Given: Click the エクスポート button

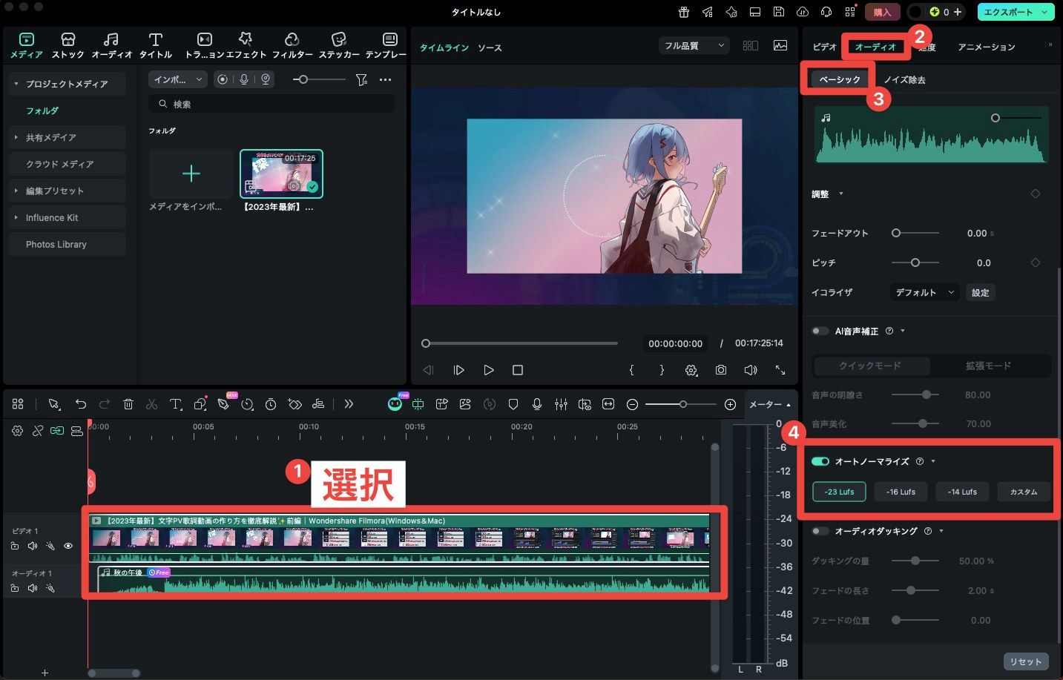Looking at the screenshot, I should [1016, 12].
